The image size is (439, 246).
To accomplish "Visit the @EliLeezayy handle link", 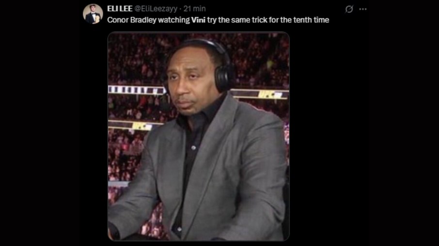I will pyautogui.click(x=156, y=9).
